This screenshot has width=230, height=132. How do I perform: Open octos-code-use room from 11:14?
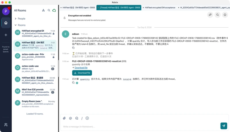pyautogui.click(x=35, y=69)
